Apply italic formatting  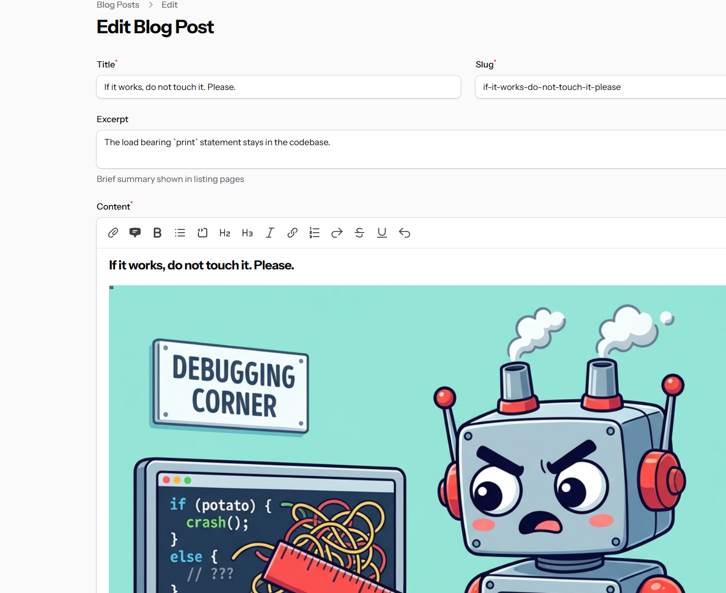pyautogui.click(x=269, y=233)
